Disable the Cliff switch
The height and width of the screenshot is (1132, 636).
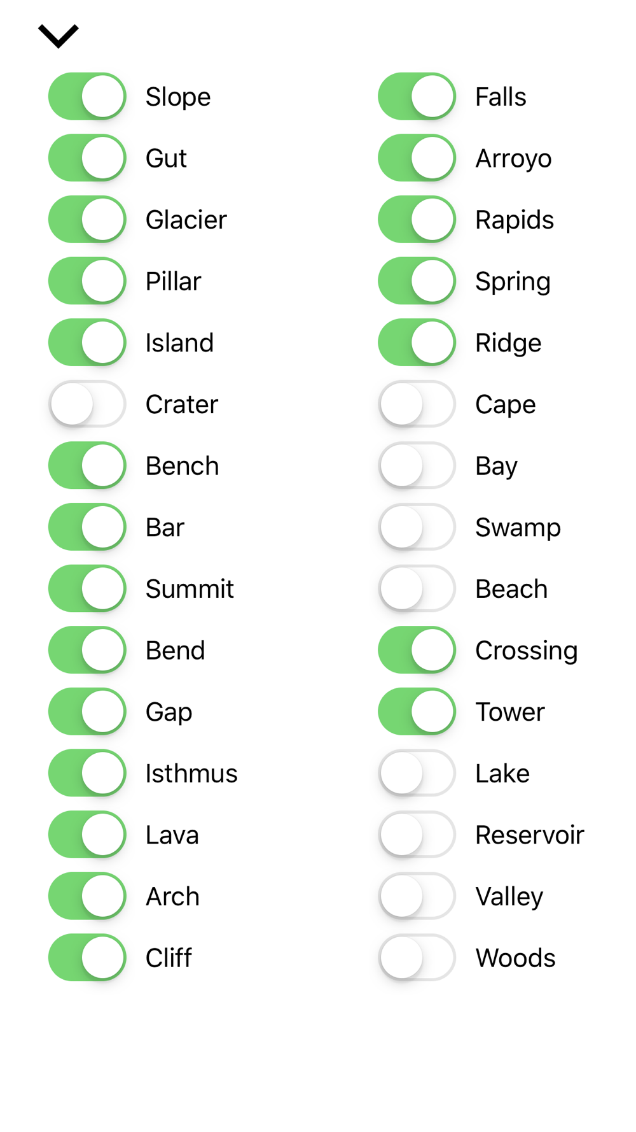pos(87,958)
